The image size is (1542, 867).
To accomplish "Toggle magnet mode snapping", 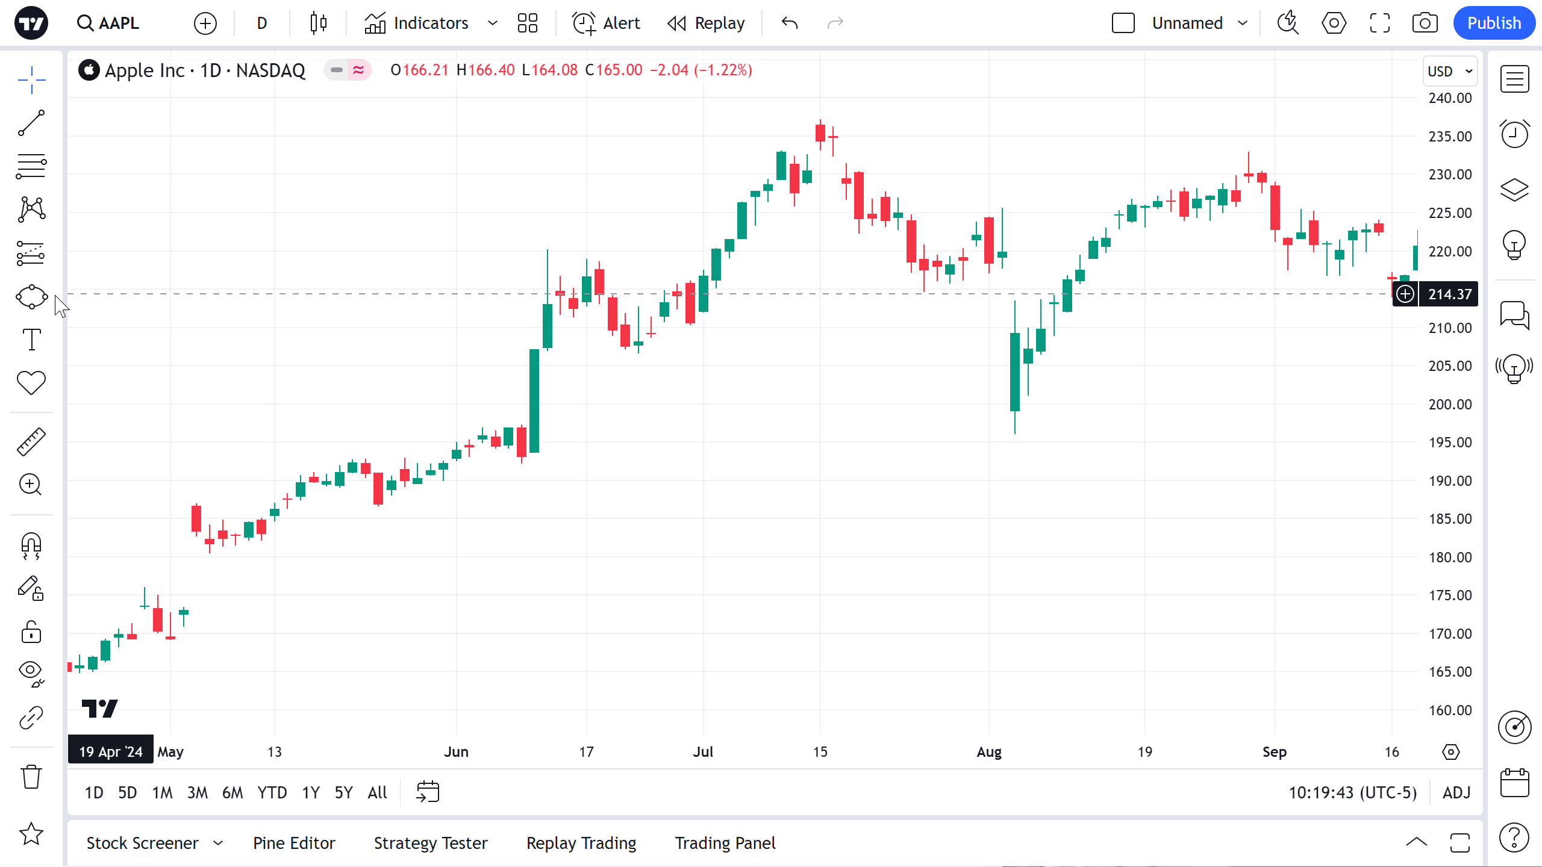I will point(31,545).
